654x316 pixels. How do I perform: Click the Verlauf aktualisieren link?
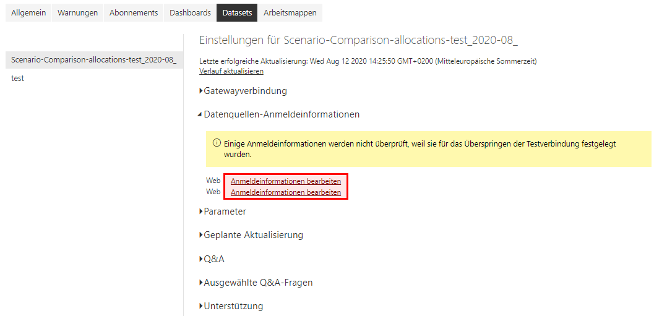(x=231, y=71)
